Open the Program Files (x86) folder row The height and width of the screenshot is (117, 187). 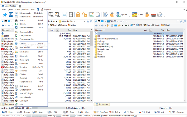(x=139, y=47)
